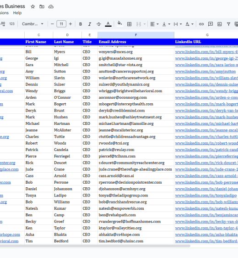Open text rotation dropdown

pos(189,24)
